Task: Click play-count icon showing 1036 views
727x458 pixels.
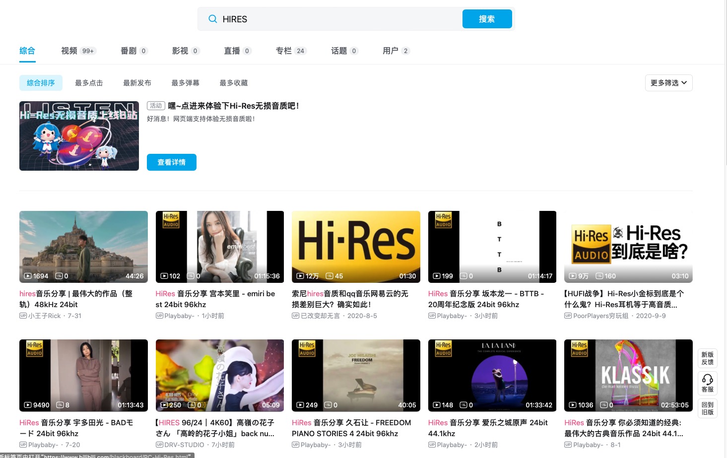Action: coord(573,405)
